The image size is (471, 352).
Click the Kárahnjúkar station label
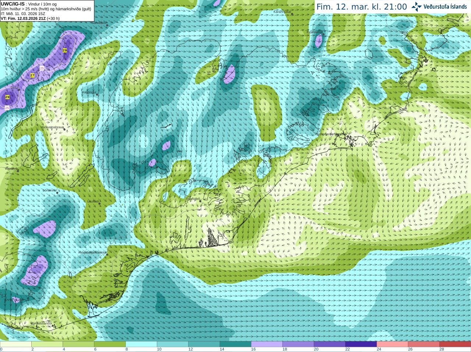coord(282,12)
